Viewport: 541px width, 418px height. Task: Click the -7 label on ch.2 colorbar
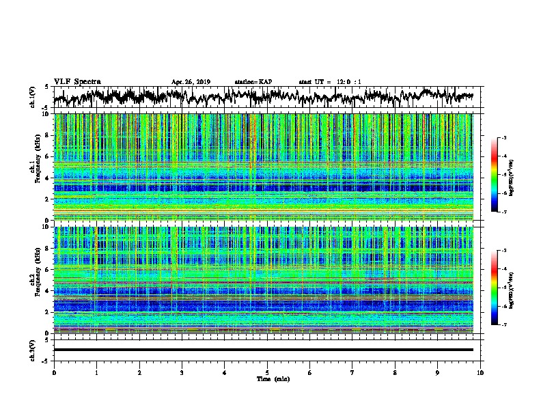click(504, 324)
